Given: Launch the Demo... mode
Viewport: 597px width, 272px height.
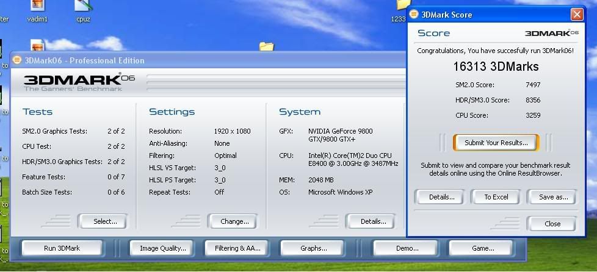Looking at the screenshot, I should click(407, 248).
